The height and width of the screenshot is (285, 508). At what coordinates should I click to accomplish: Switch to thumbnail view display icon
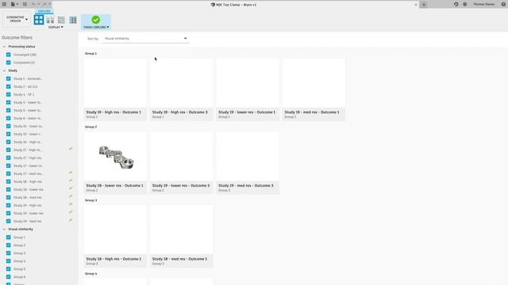pyautogui.click(x=39, y=20)
